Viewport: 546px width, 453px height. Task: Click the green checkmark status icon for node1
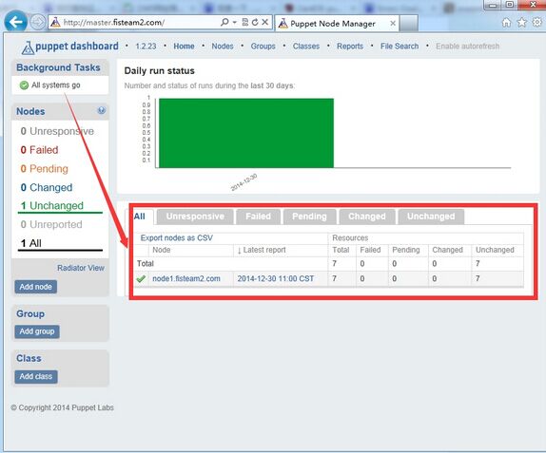pyautogui.click(x=141, y=279)
